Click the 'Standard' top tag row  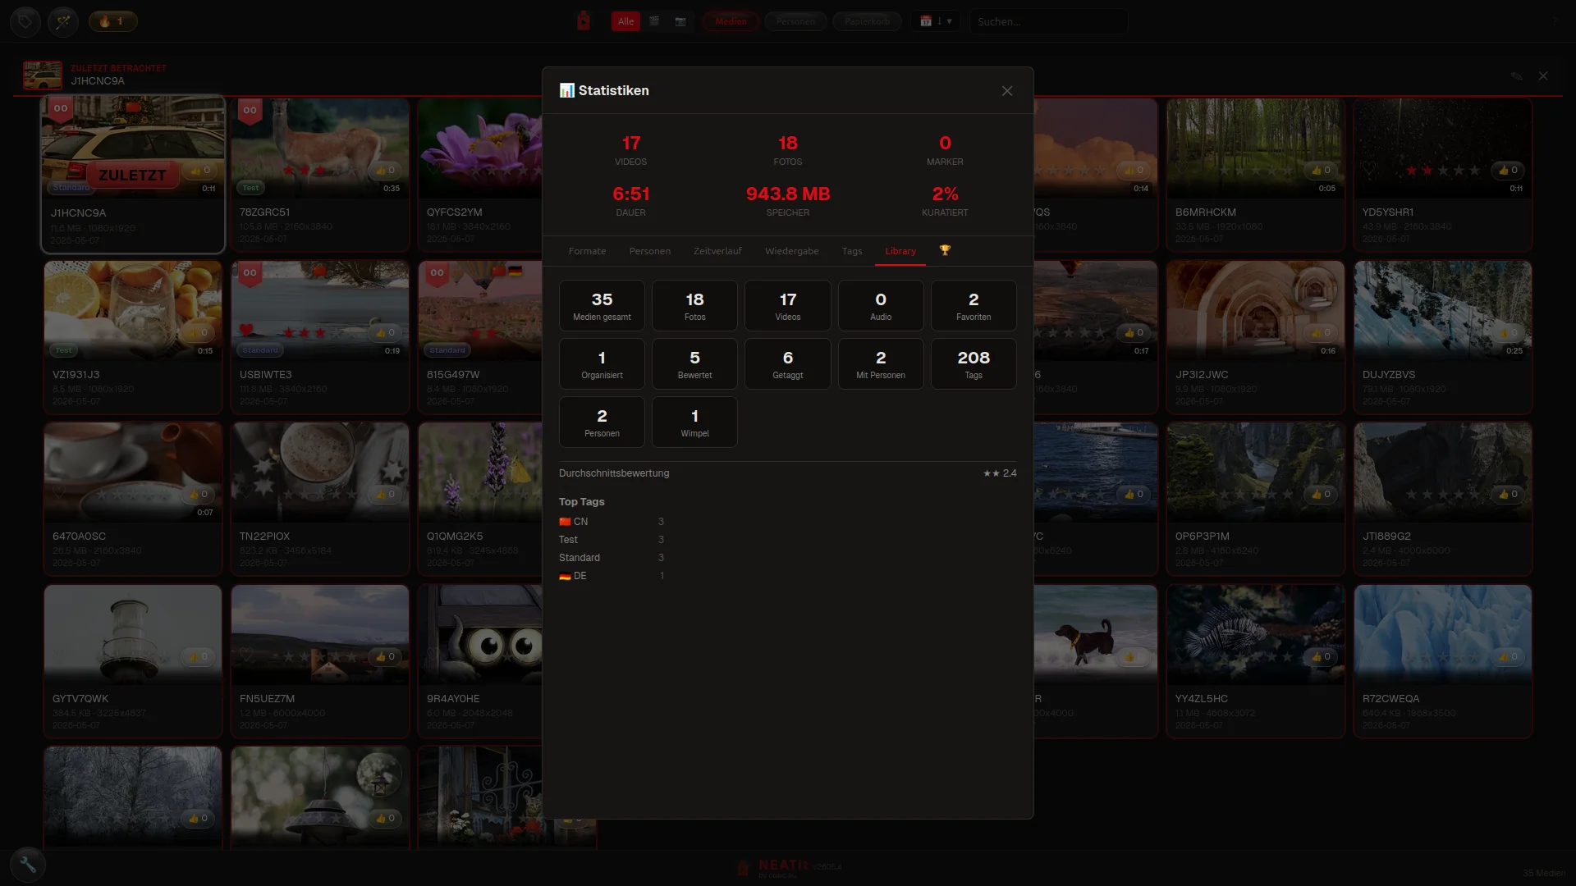[612, 558]
